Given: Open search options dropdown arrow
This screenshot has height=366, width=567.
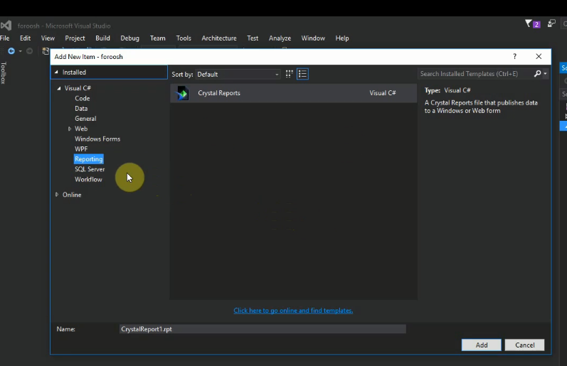Looking at the screenshot, I should pos(546,74).
